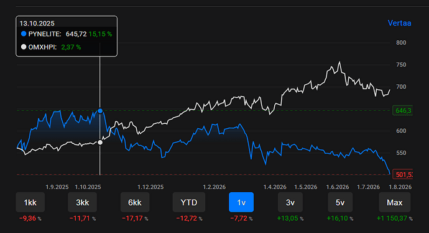Viewport: 429px width, 233px height.
Task: Click the tooltip date 13.10.2025
Action: [37, 24]
